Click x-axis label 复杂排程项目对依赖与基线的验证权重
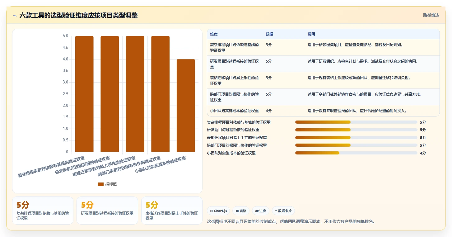The width and height of the screenshot is (452, 237). tap(51, 167)
